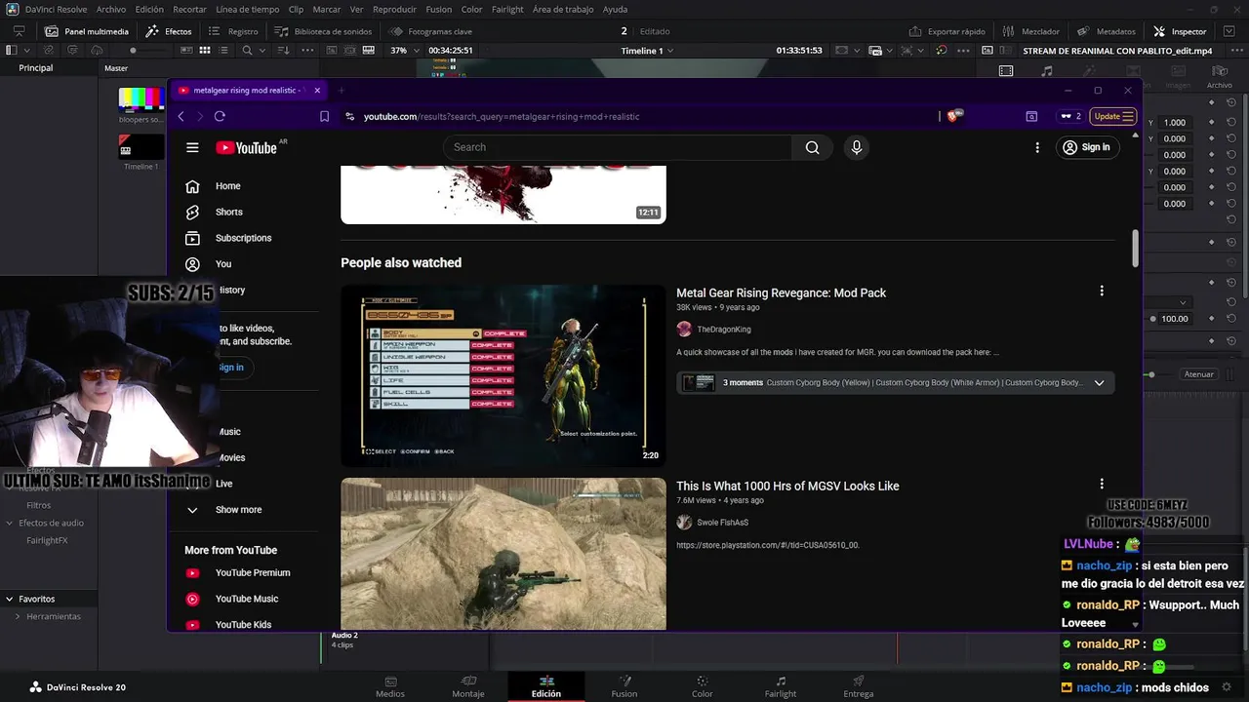Open the Fairlight menu in the menu bar
Viewport: 1249px width, 702px height.
[507, 9]
